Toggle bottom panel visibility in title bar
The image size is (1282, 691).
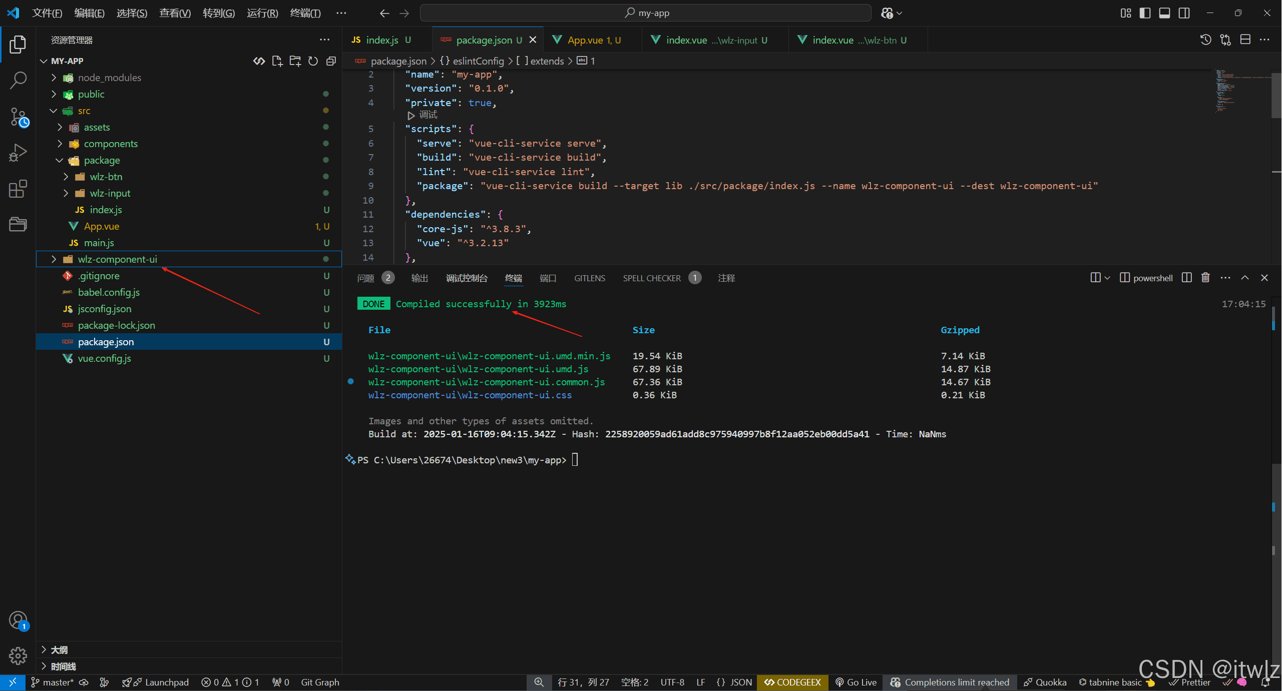(1164, 13)
